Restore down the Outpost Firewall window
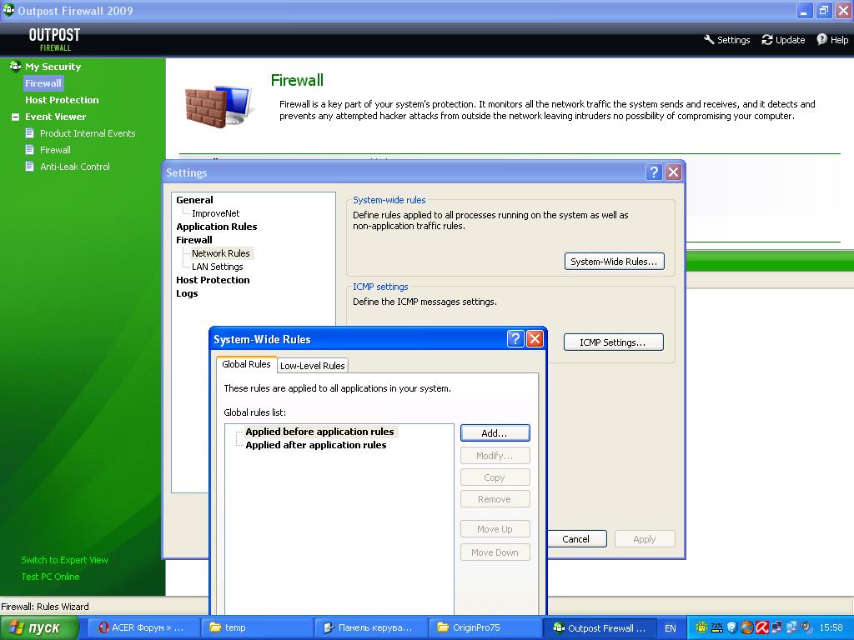This screenshot has height=640, width=854. tap(824, 10)
